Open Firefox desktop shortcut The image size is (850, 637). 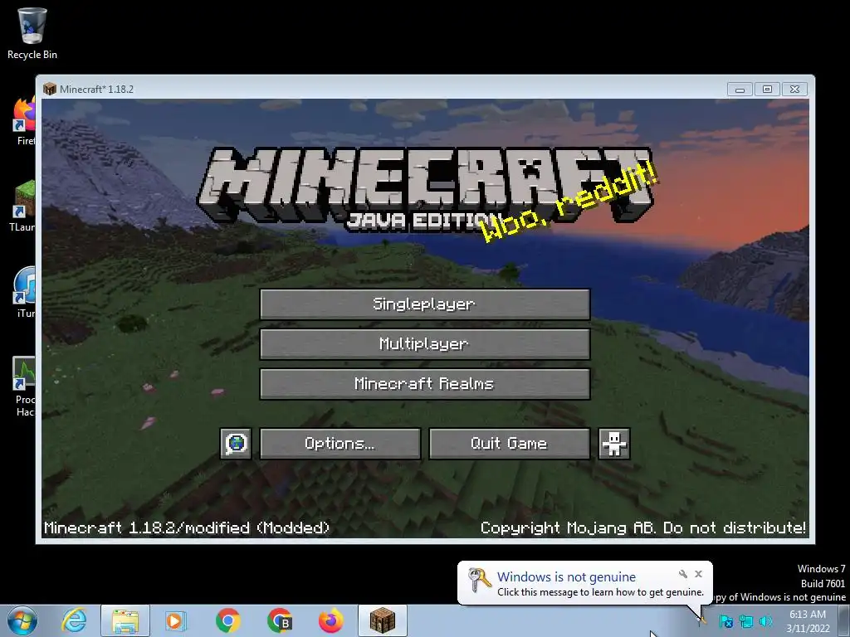tap(25, 120)
